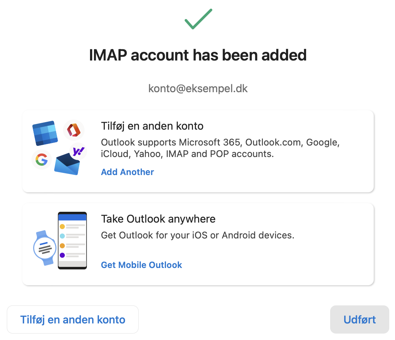The height and width of the screenshot is (340, 395).
Task: Open the Get Mobile Outlook link
Action: click(141, 265)
